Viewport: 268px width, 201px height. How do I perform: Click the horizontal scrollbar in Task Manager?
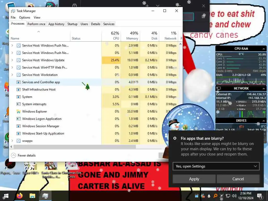pos(75,147)
